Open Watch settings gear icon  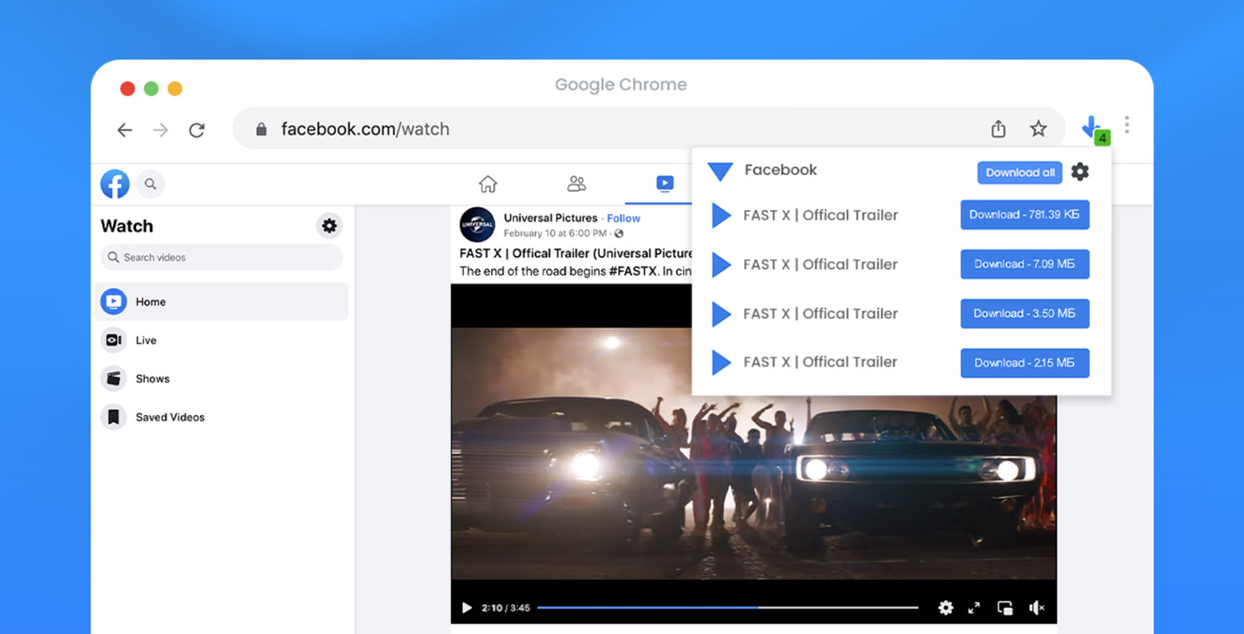(329, 226)
